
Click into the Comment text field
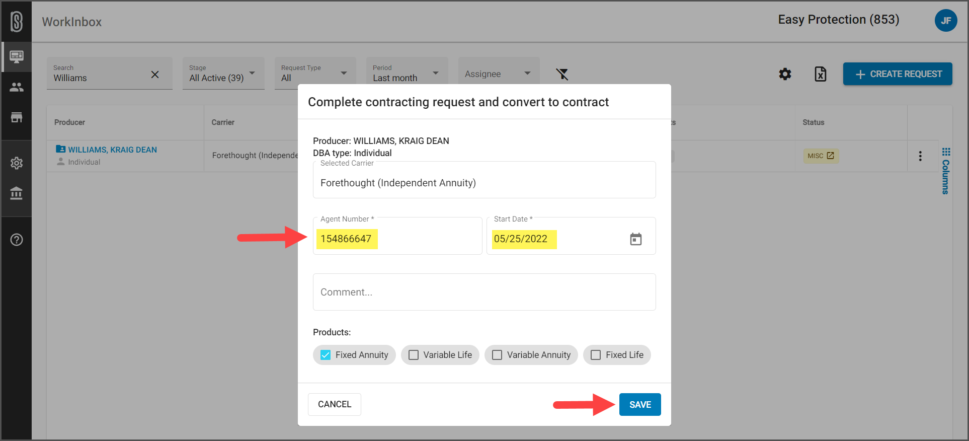pyautogui.click(x=484, y=292)
